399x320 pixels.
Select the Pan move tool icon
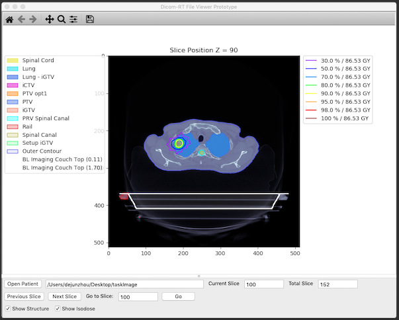[50, 20]
